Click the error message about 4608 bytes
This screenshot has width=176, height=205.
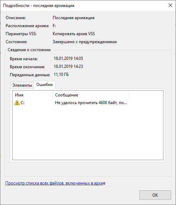(x=91, y=103)
